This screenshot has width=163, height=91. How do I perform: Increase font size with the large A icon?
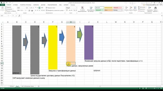pos(31,8)
